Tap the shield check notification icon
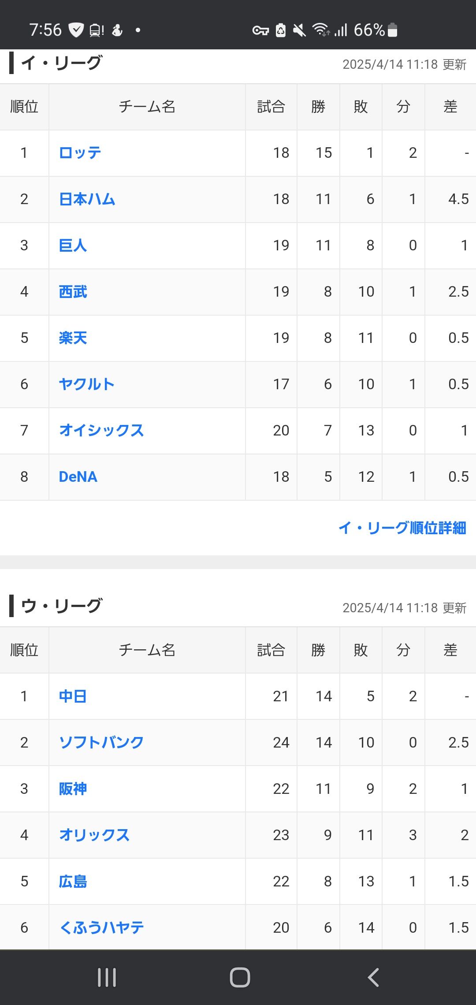The image size is (476, 1005). (76, 30)
